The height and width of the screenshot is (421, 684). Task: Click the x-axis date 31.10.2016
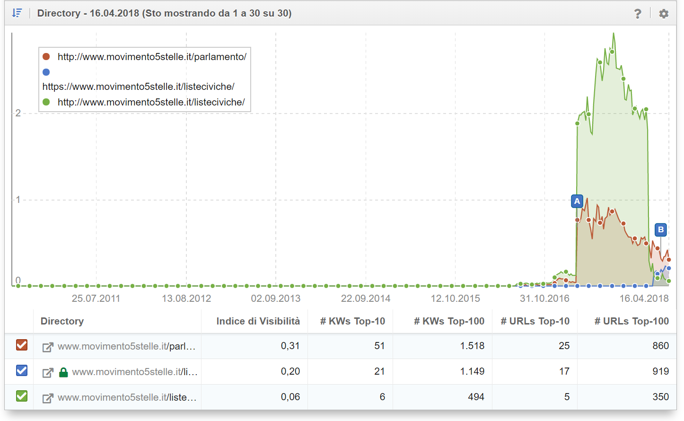pos(544,298)
